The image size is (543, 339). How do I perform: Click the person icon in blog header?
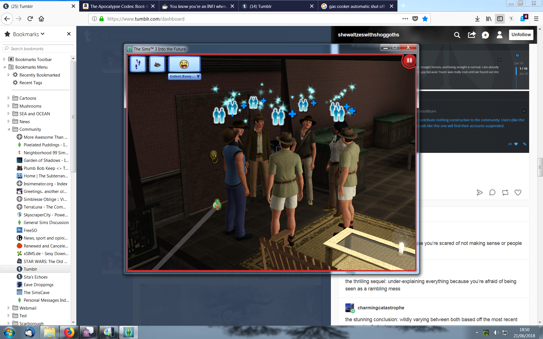(x=499, y=35)
